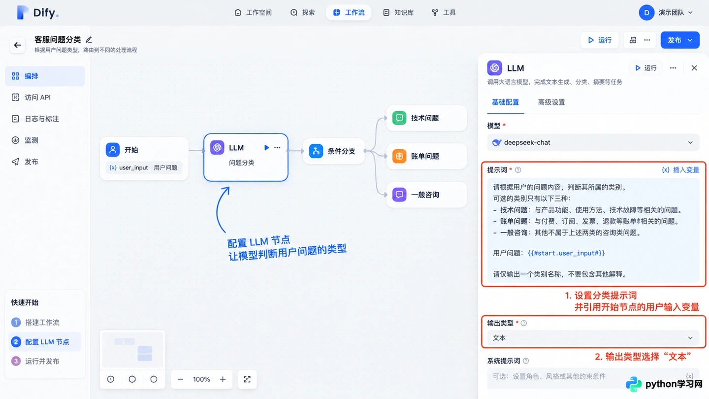Image resolution: width=709 pixels, height=399 pixels.
Task: Click the Dify logo
Action: pos(37,12)
